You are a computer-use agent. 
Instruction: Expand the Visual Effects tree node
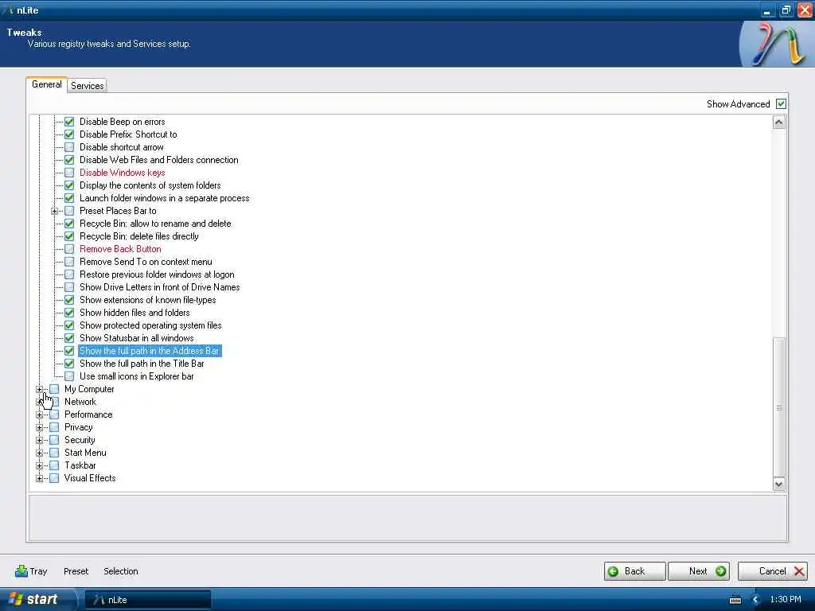(40, 478)
